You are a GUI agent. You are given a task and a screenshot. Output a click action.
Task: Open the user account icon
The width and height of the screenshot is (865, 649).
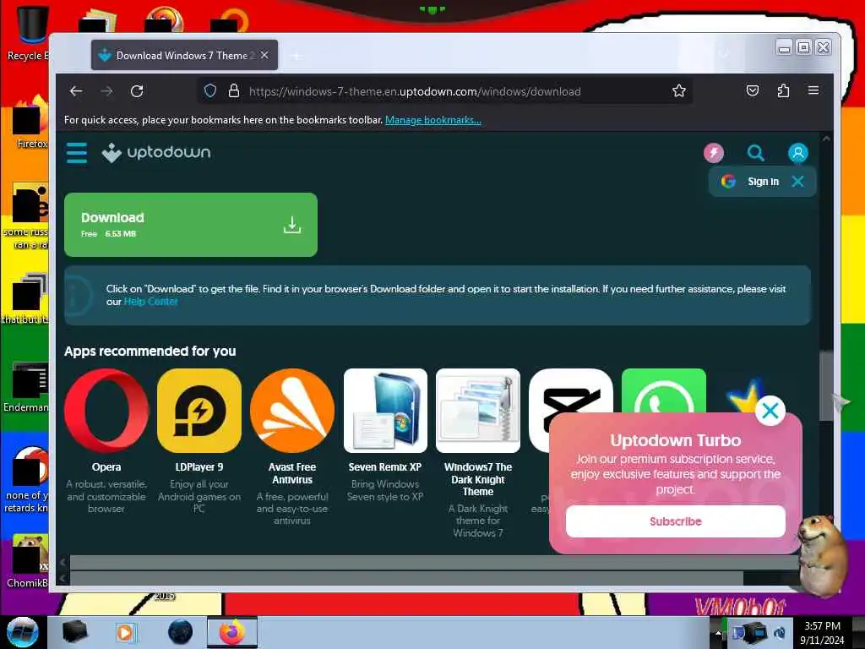tap(797, 153)
